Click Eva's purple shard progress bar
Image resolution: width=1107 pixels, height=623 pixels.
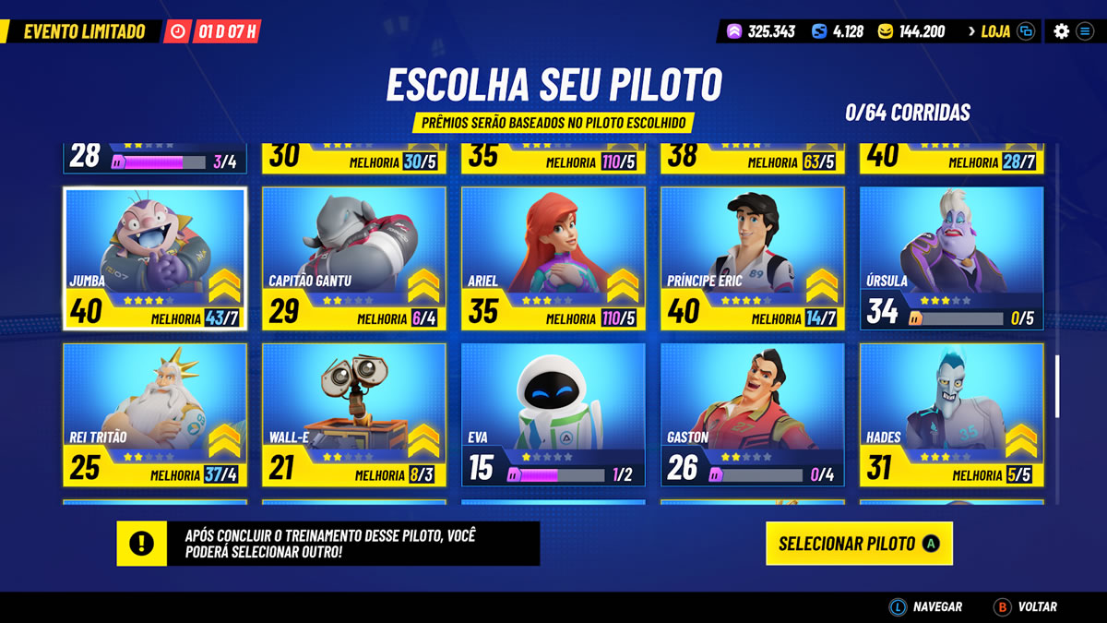(x=556, y=475)
